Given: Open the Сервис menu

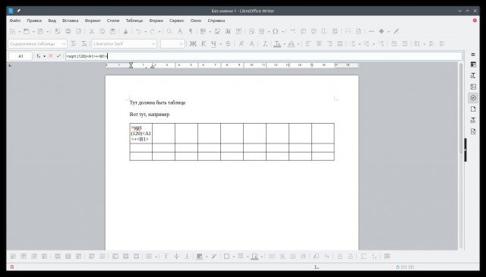Looking at the screenshot, I should coord(177,20).
